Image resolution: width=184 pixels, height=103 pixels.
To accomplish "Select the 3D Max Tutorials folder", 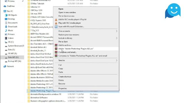I will coord(37,4).
